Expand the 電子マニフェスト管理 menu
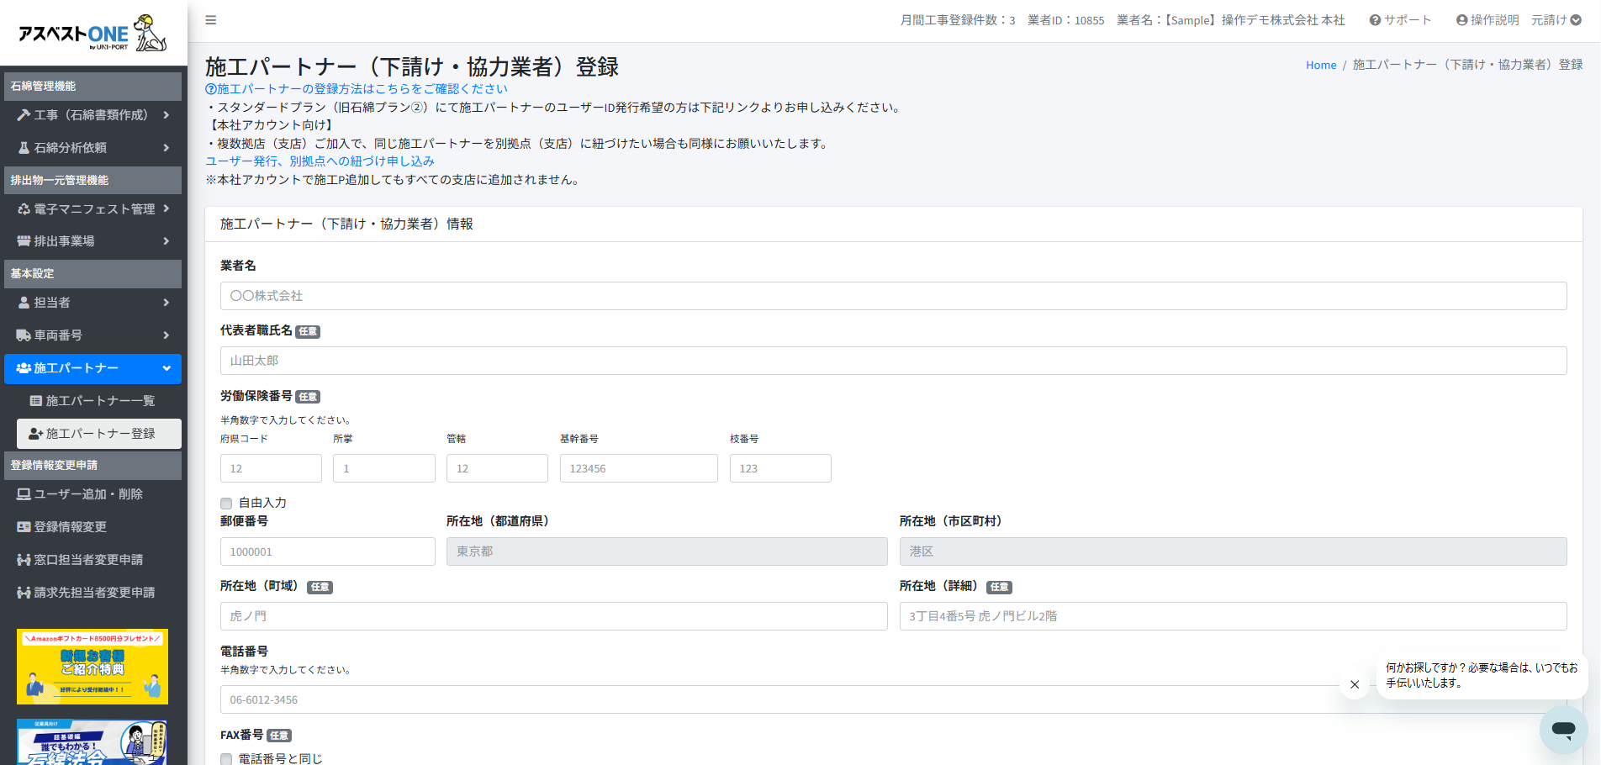Image resolution: width=1601 pixels, height=765 pixels. (92, 209)
